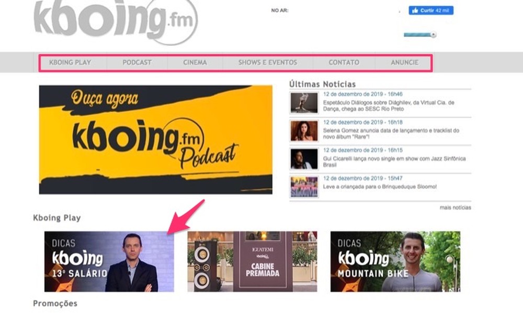Viewport: 523px width, 313px height.
Task: Click the mais notícias link
Action: (455, 208)
